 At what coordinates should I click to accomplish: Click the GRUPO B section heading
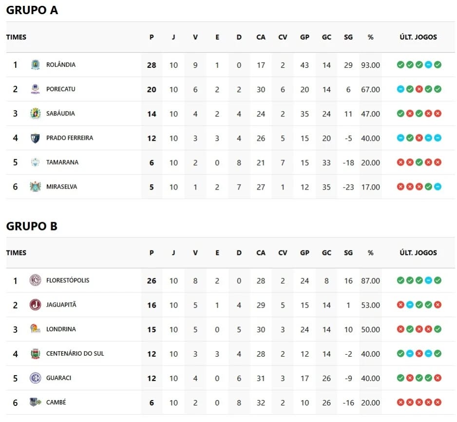tap(32, 226)
